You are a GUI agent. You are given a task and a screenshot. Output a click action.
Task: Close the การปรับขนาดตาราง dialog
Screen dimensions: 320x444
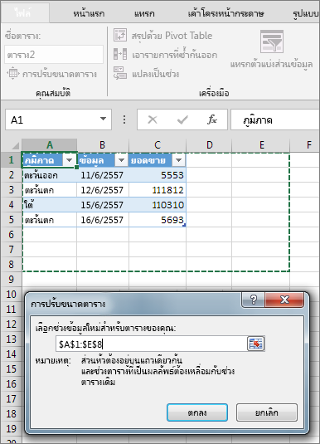click(x=284, y=300)
